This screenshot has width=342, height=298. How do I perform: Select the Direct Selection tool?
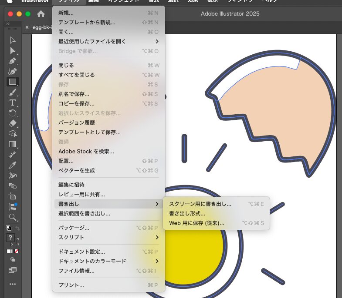[13, 51]
